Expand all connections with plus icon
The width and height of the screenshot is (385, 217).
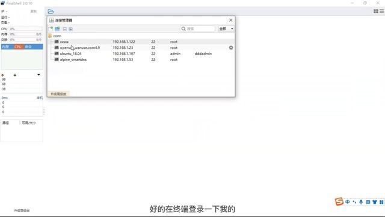coord(71,29)
